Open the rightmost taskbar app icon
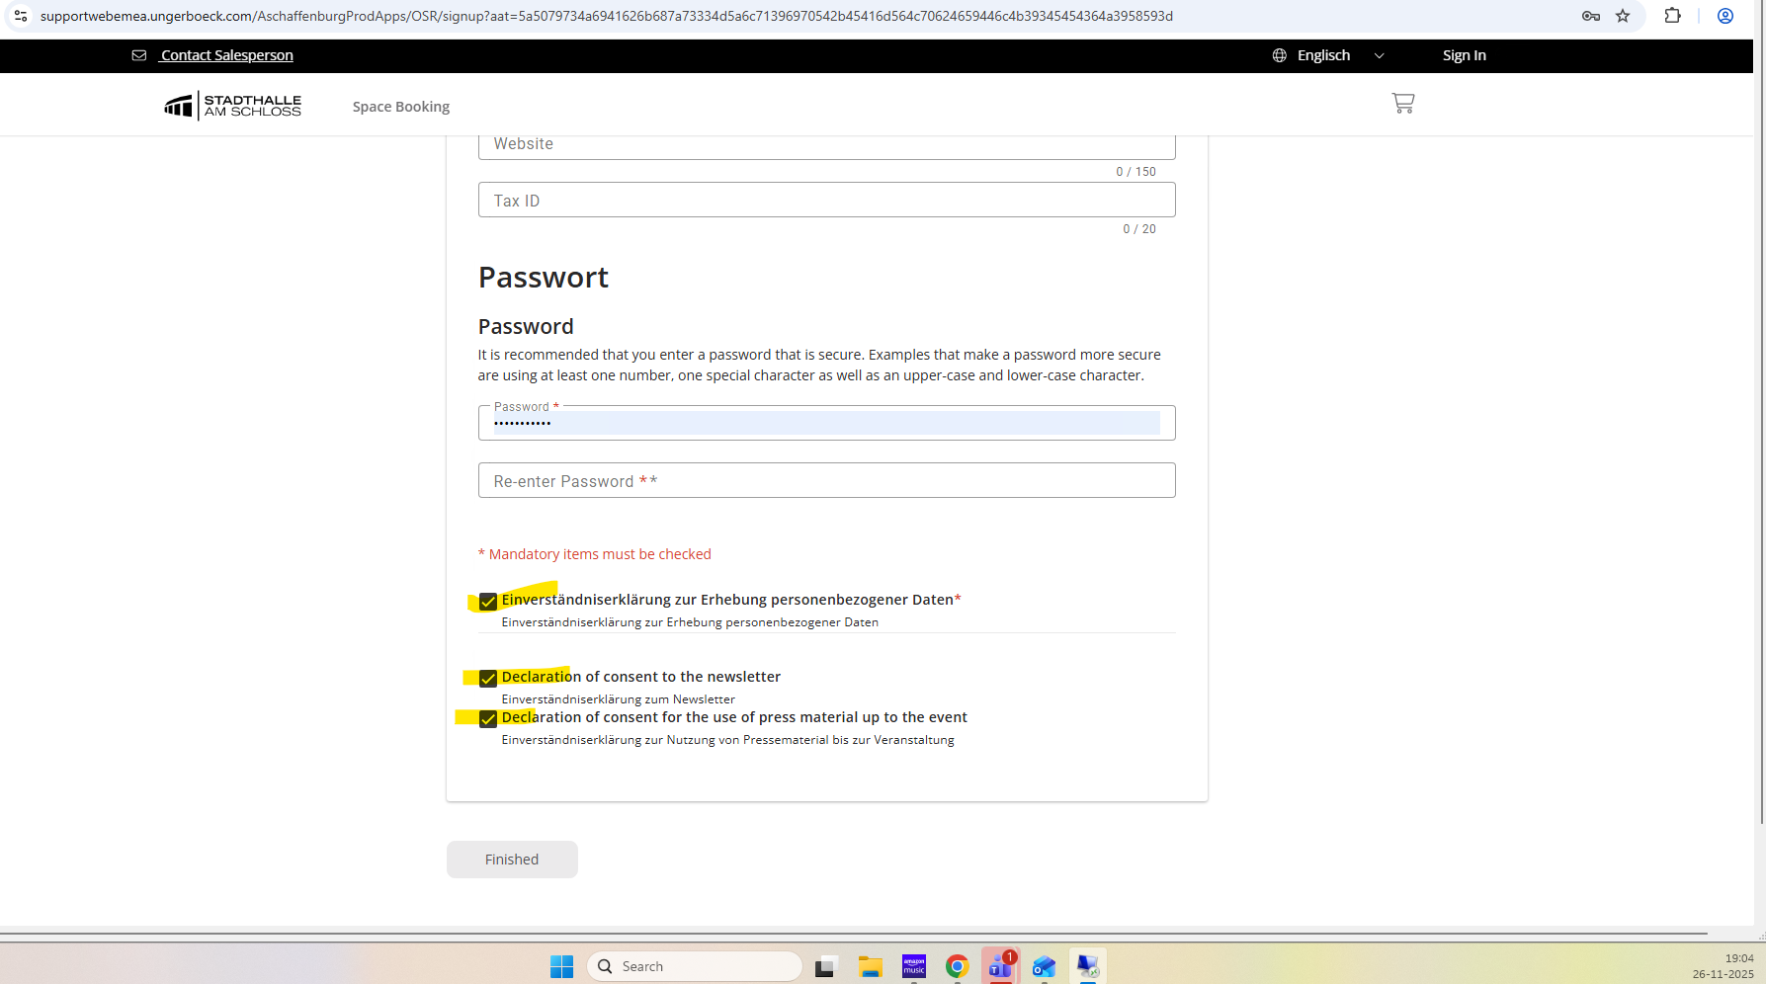Screen dimensions: 1766x984 point(1087,966)
